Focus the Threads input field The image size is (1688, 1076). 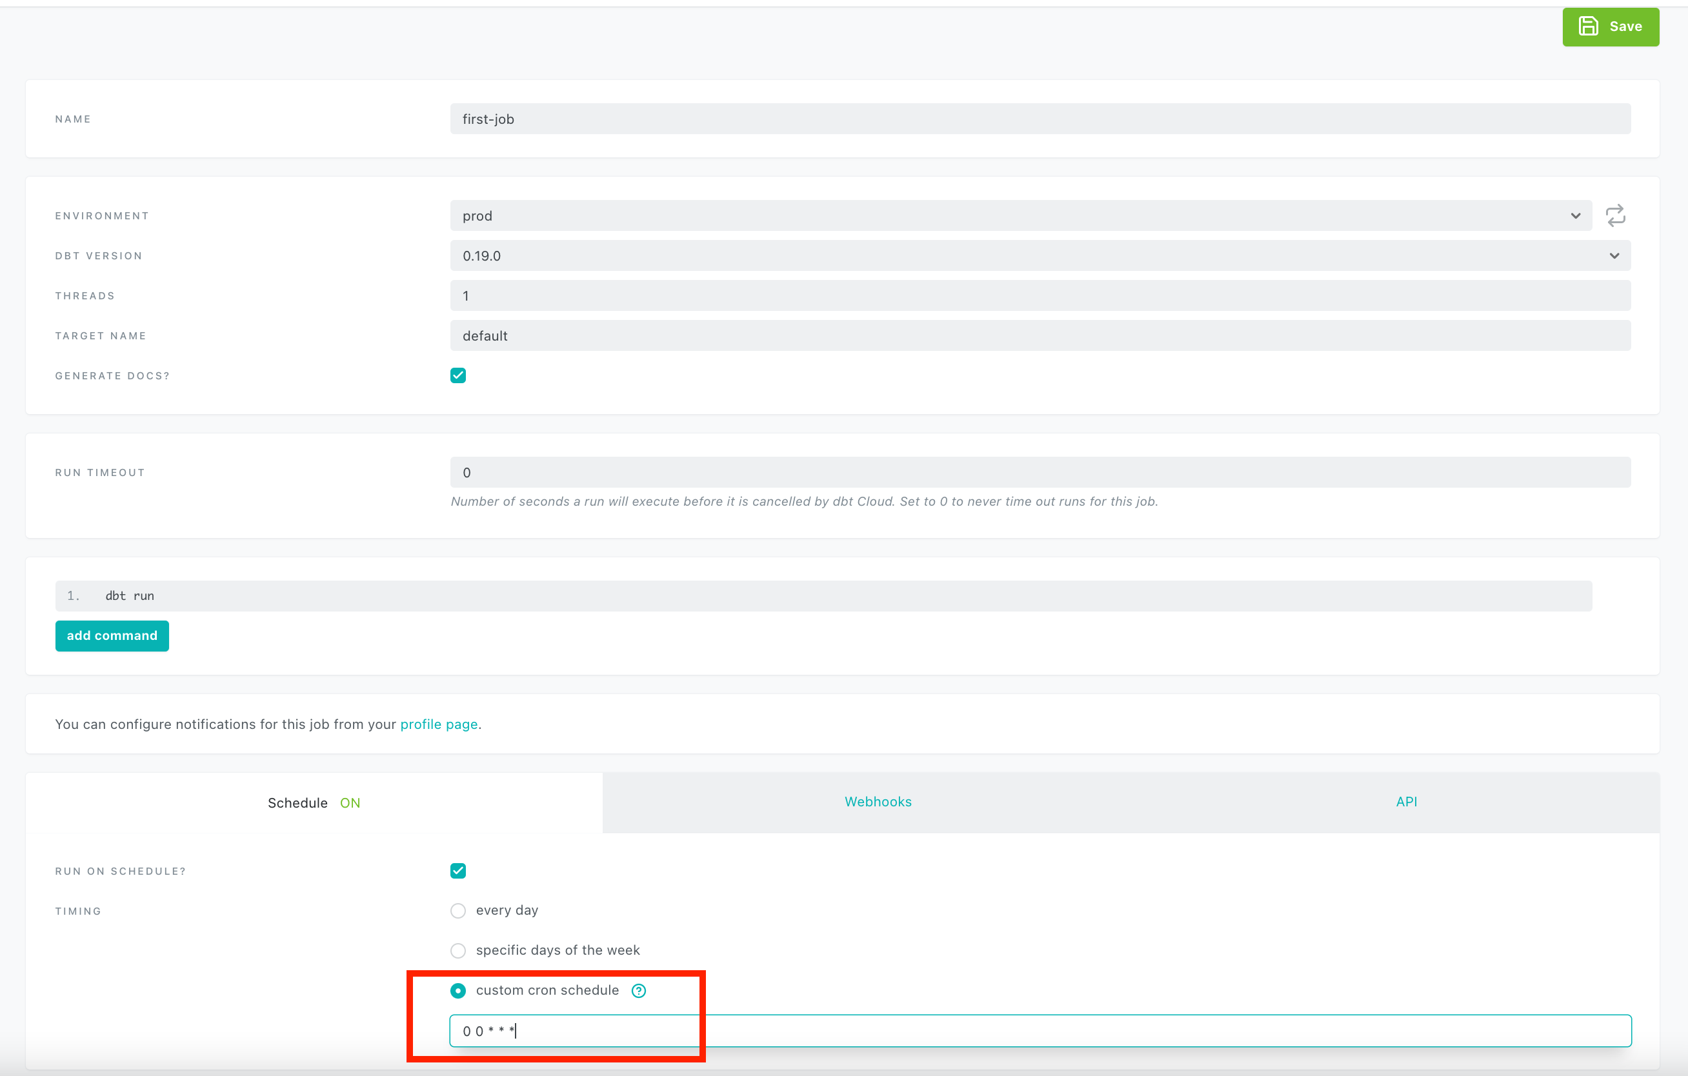coord(1040,296)
